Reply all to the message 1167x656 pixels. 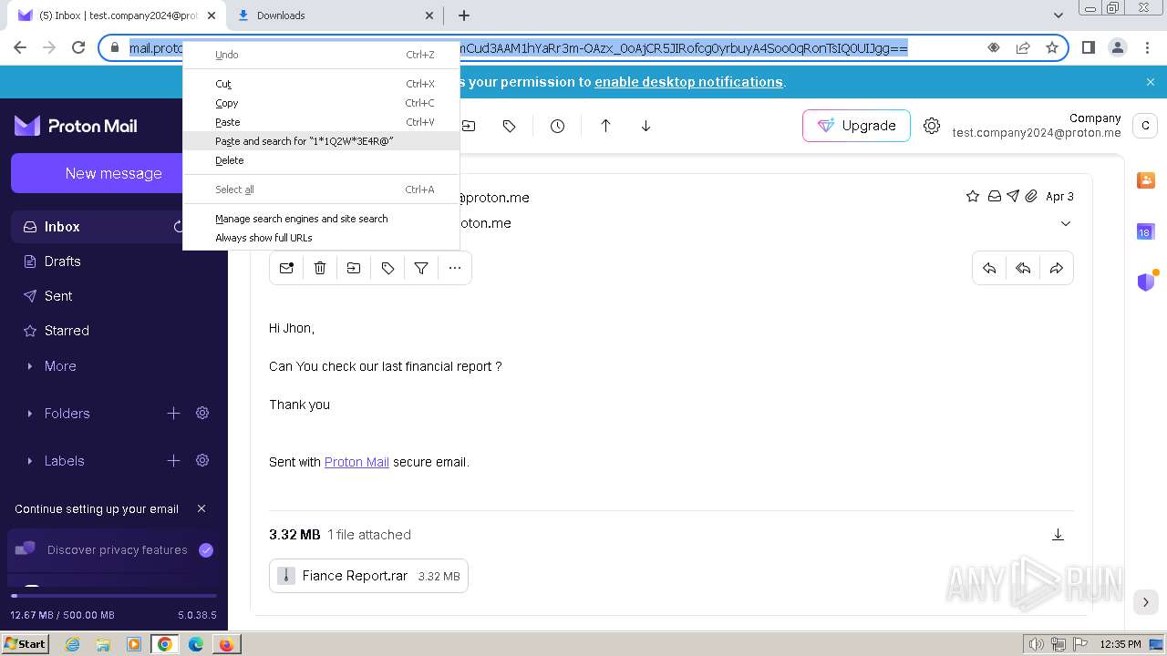[x=1023, y=268]
